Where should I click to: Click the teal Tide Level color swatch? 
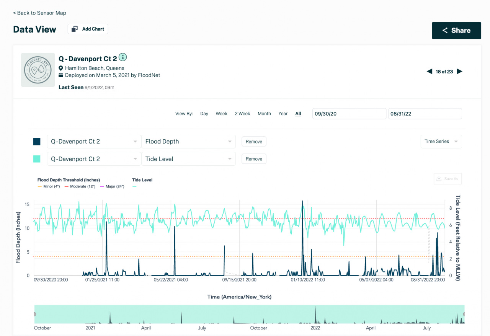coord(37,158)
